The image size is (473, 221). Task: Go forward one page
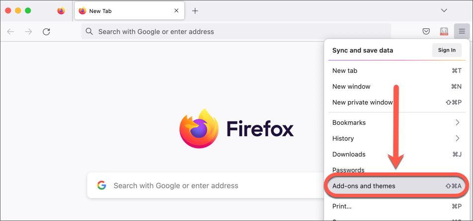28,32
